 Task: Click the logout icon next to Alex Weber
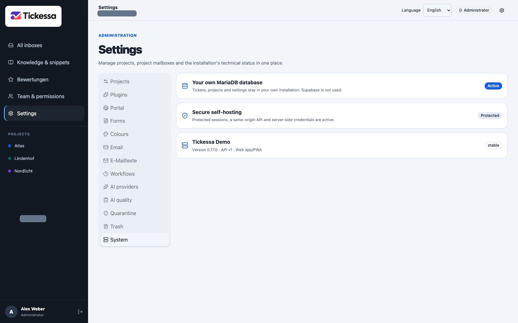click(x=80, y=312)
